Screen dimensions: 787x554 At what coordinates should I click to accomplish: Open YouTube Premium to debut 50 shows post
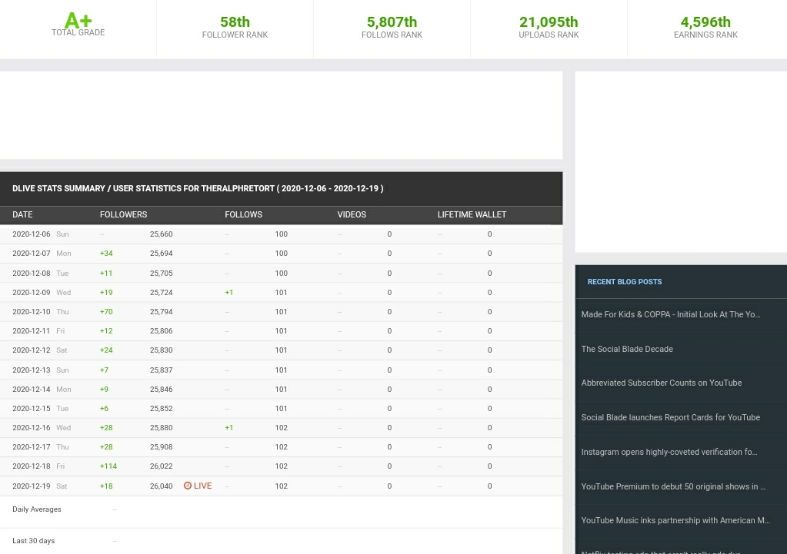pyautogui.click(x=674, y=487)
